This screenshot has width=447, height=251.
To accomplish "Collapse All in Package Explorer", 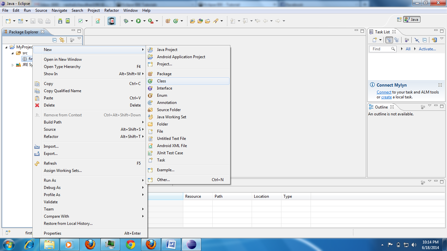I will 55,40.
